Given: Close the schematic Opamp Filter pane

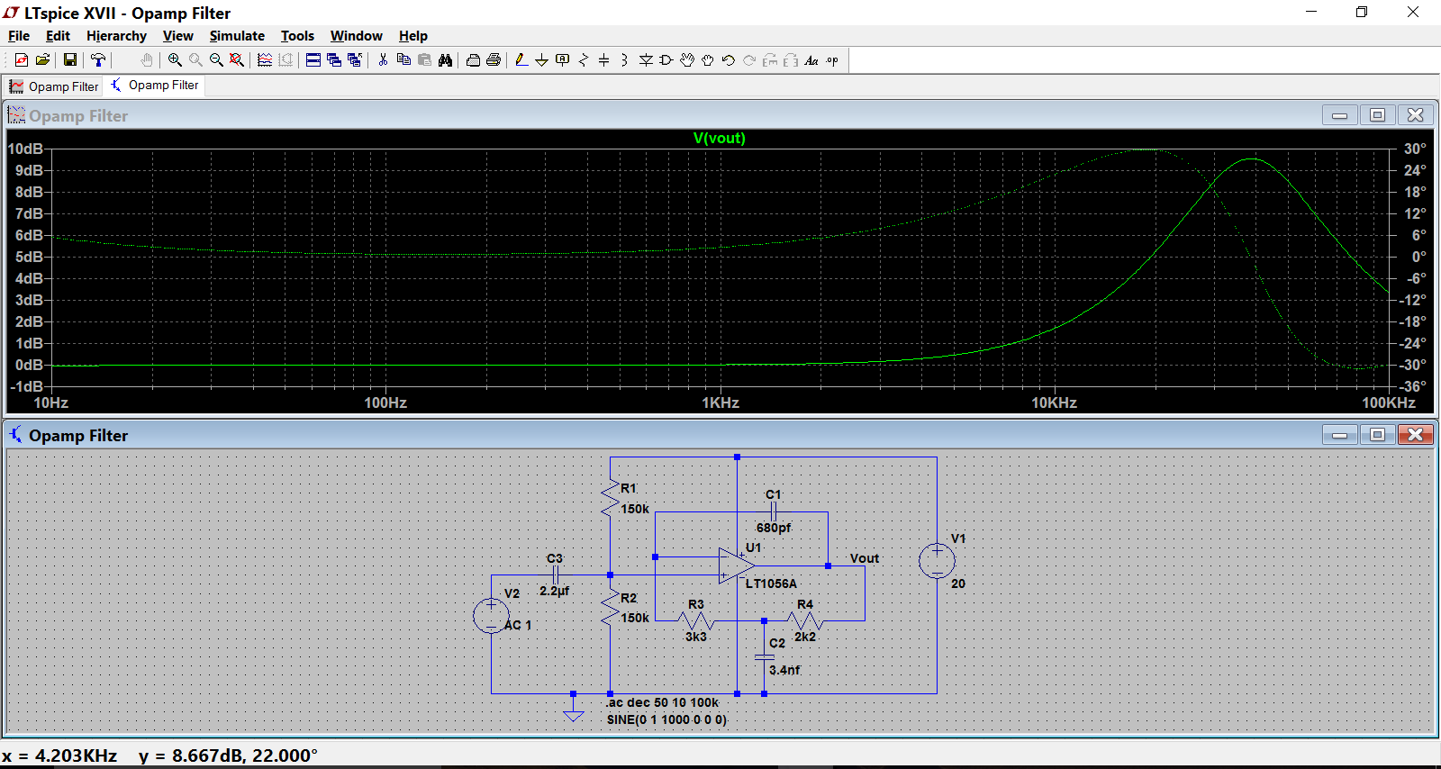Looking at the screenshot, I should pyautogui.click(x=1415, y=435).
